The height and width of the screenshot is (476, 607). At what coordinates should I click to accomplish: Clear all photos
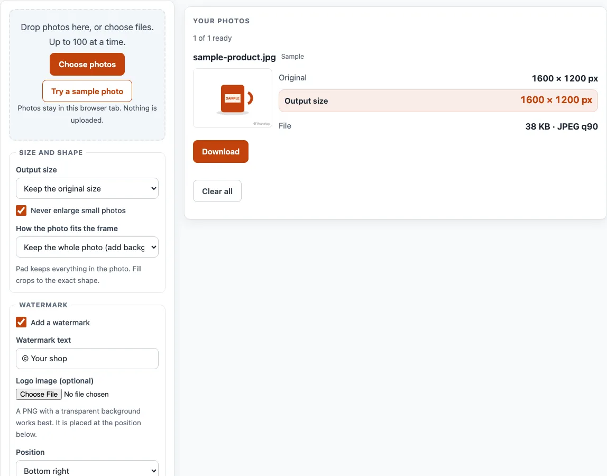(x=217, y=191)
